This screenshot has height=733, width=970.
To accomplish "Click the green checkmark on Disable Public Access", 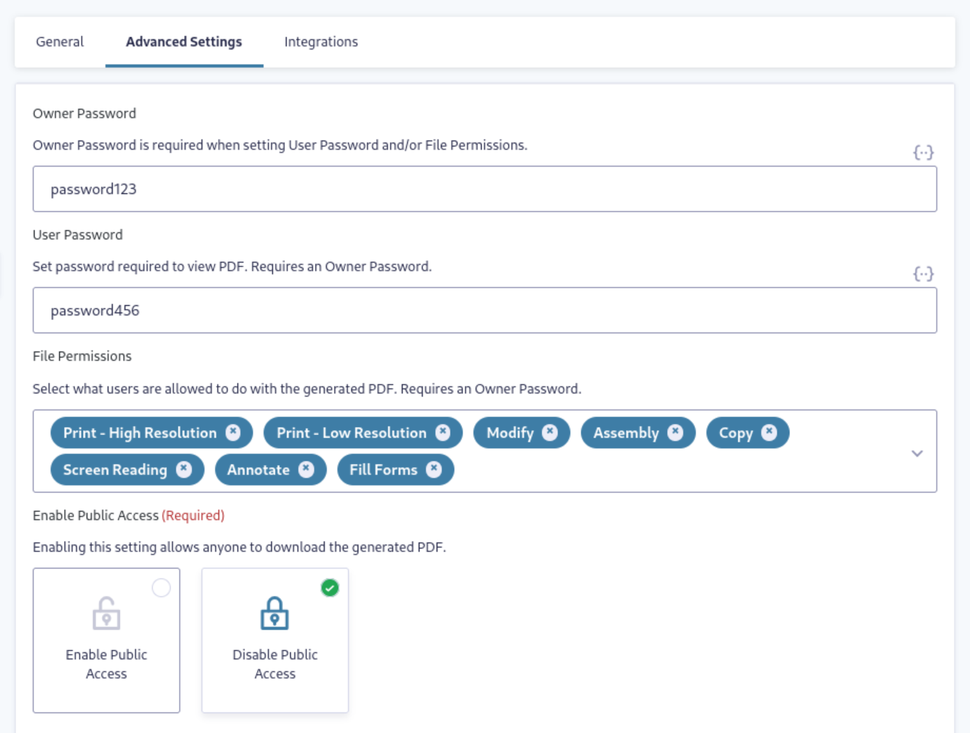I will point(328,587).
